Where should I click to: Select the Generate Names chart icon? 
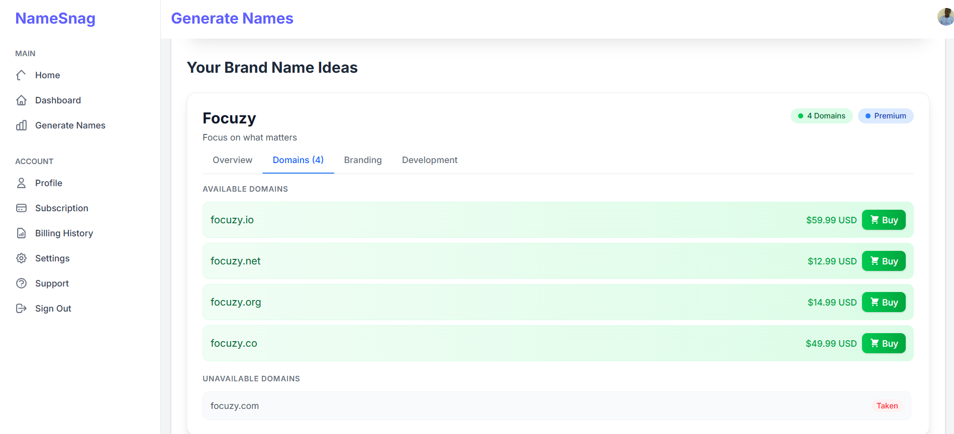[21, 125]
